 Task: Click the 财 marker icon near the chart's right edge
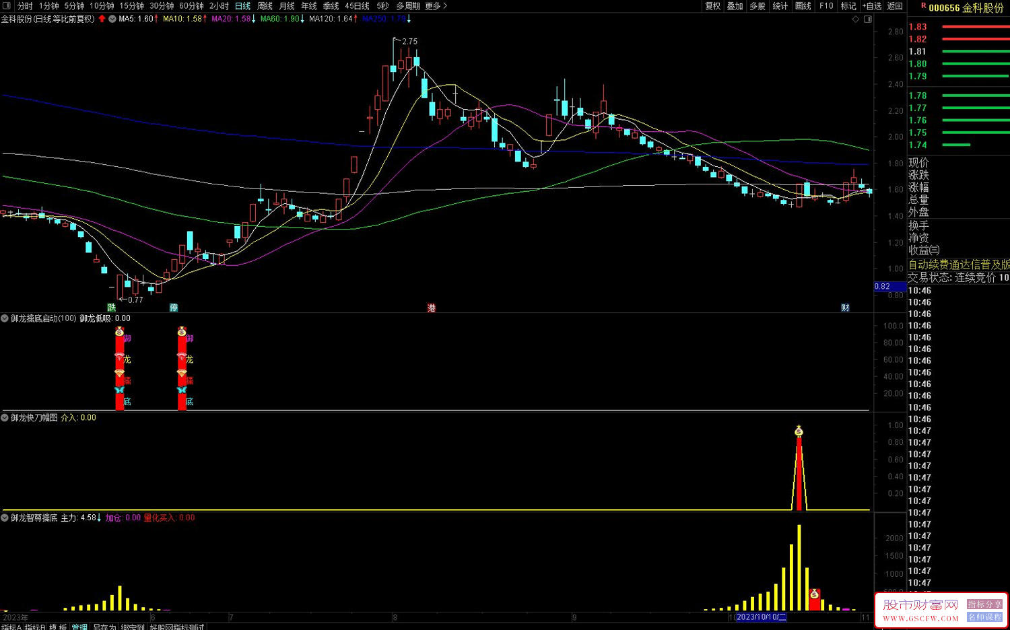(845, 308)
